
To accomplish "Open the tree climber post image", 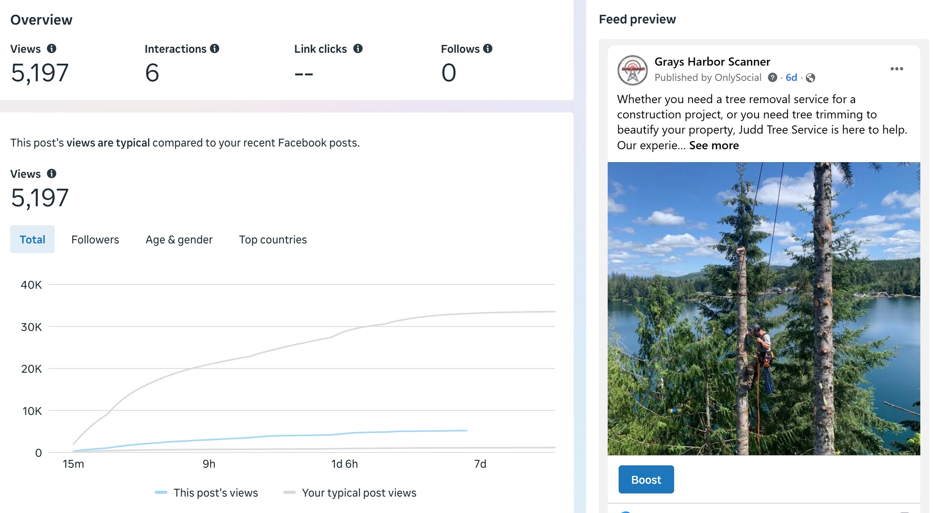I will click(x=764, y=309).
